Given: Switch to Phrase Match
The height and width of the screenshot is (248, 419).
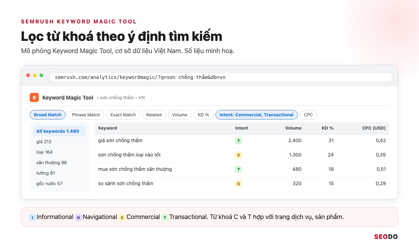Looking at the screenshot, I should pos(86,115).
